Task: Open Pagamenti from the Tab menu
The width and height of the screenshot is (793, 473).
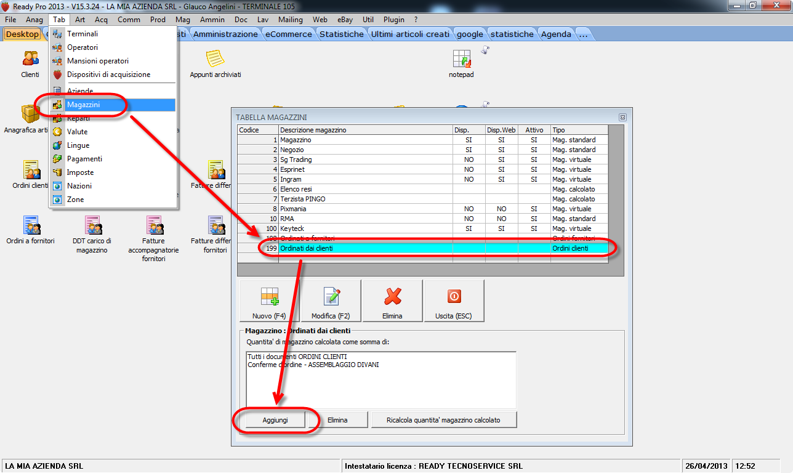Action: coord(114,159)
